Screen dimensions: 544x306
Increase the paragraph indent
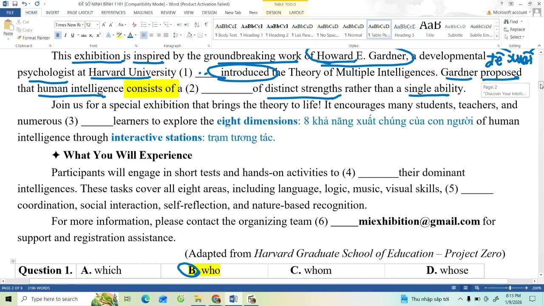pyautogui.click(x=187, y=25)
